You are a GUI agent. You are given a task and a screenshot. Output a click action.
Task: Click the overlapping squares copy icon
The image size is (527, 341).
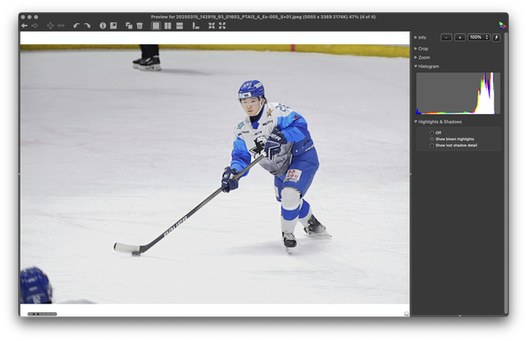click(129, 26)
